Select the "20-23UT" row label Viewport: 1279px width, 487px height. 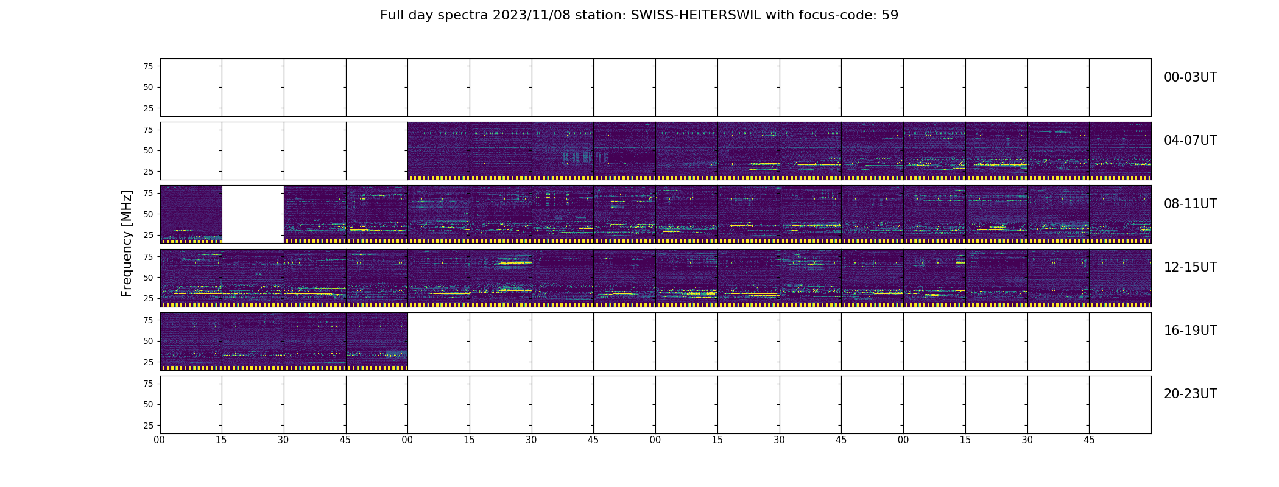coord(1190,394)
